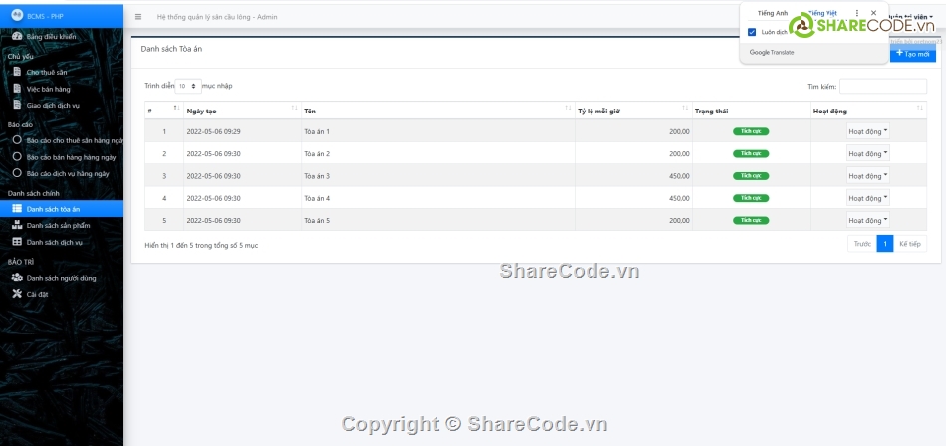Open Hoạt động dropdown for Tòa án 1
This screenshot has height=446, width=946.
[x=867, y=131]
